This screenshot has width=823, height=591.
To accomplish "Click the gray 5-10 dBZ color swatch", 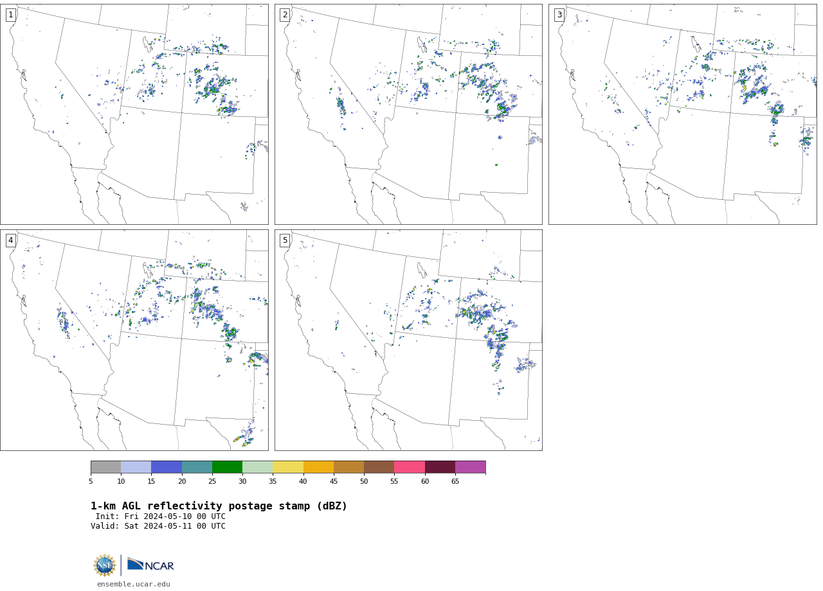I will (x=105, y=467).
